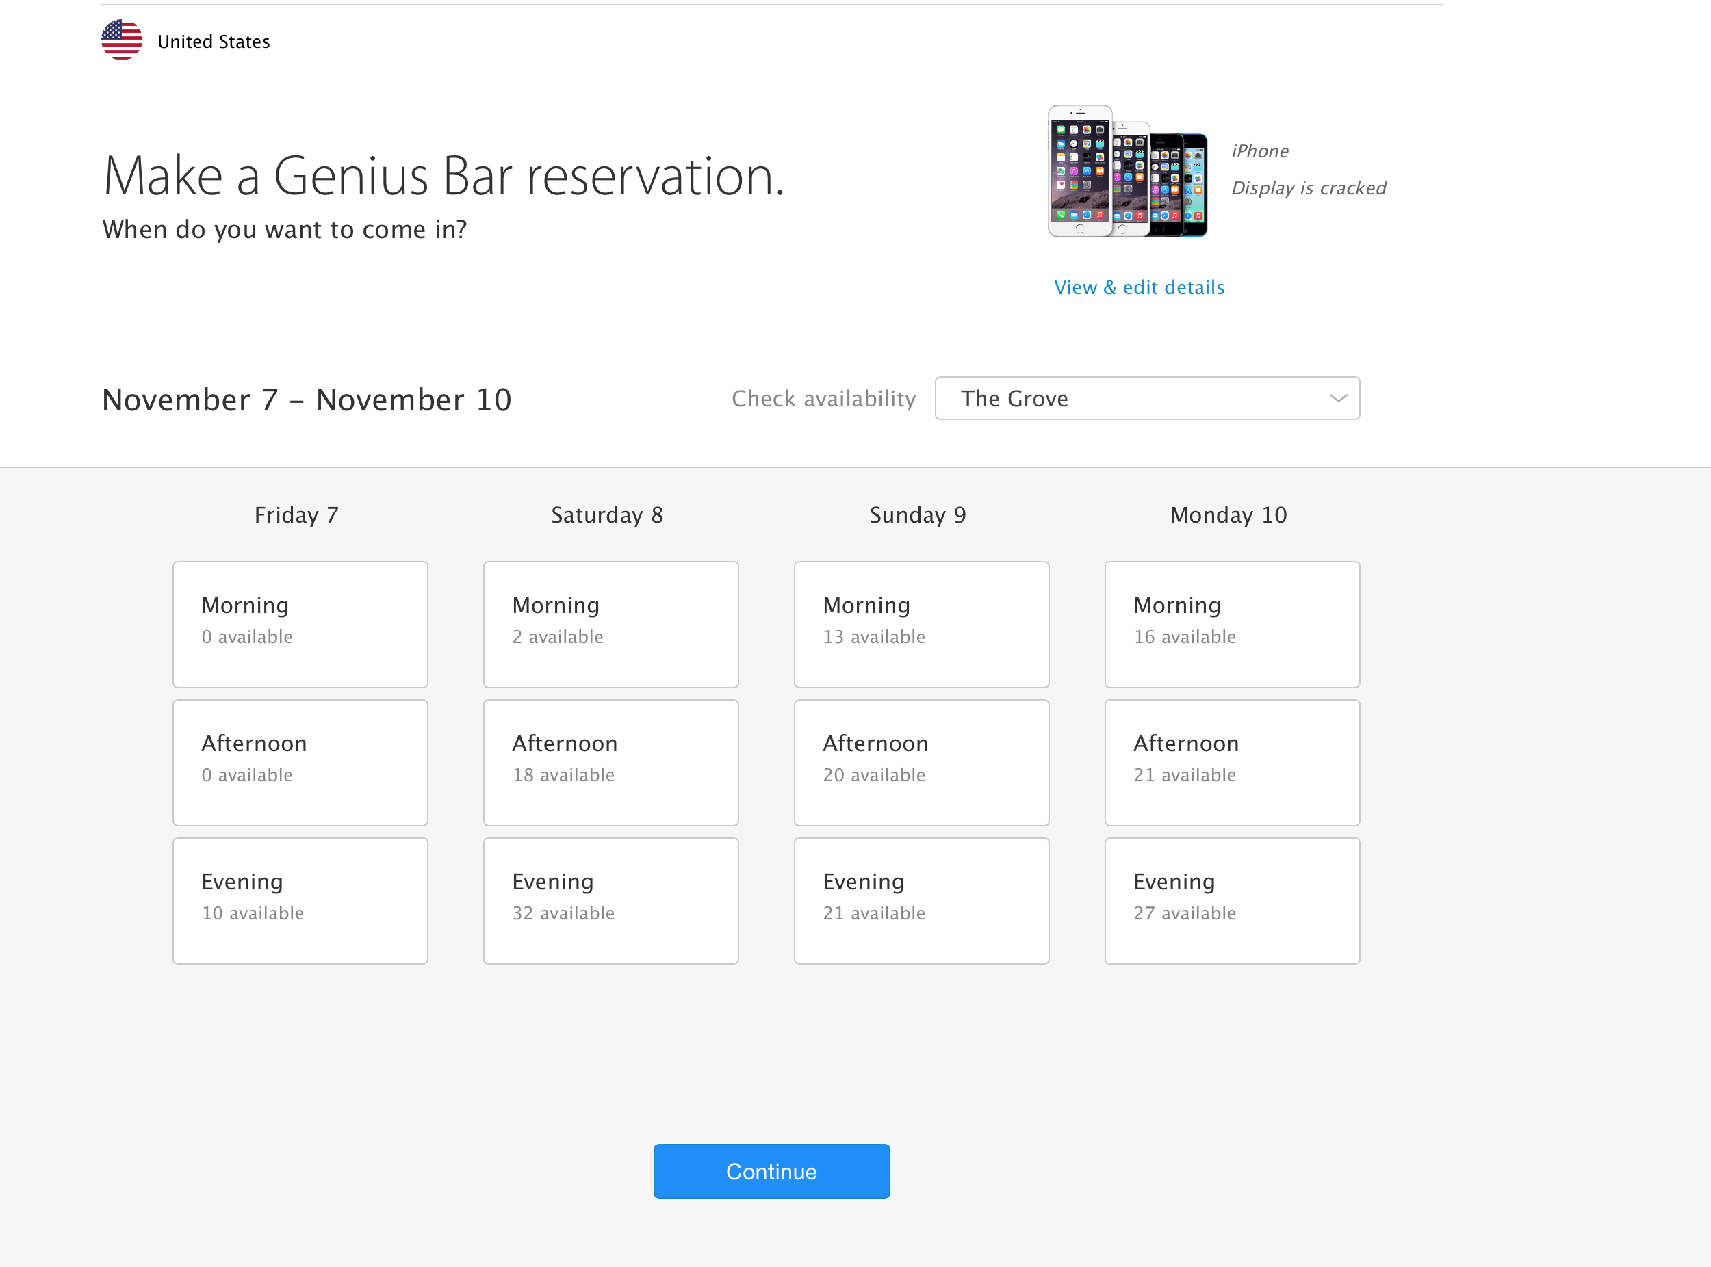Choose Monday 10 Evening with 27 available
1711x1267 pixels.
(1232, 900)
